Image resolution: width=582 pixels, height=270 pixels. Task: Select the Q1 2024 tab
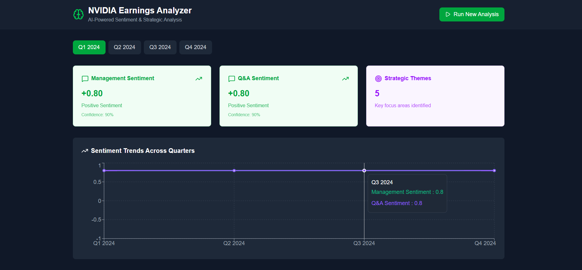tap(89, 47)
